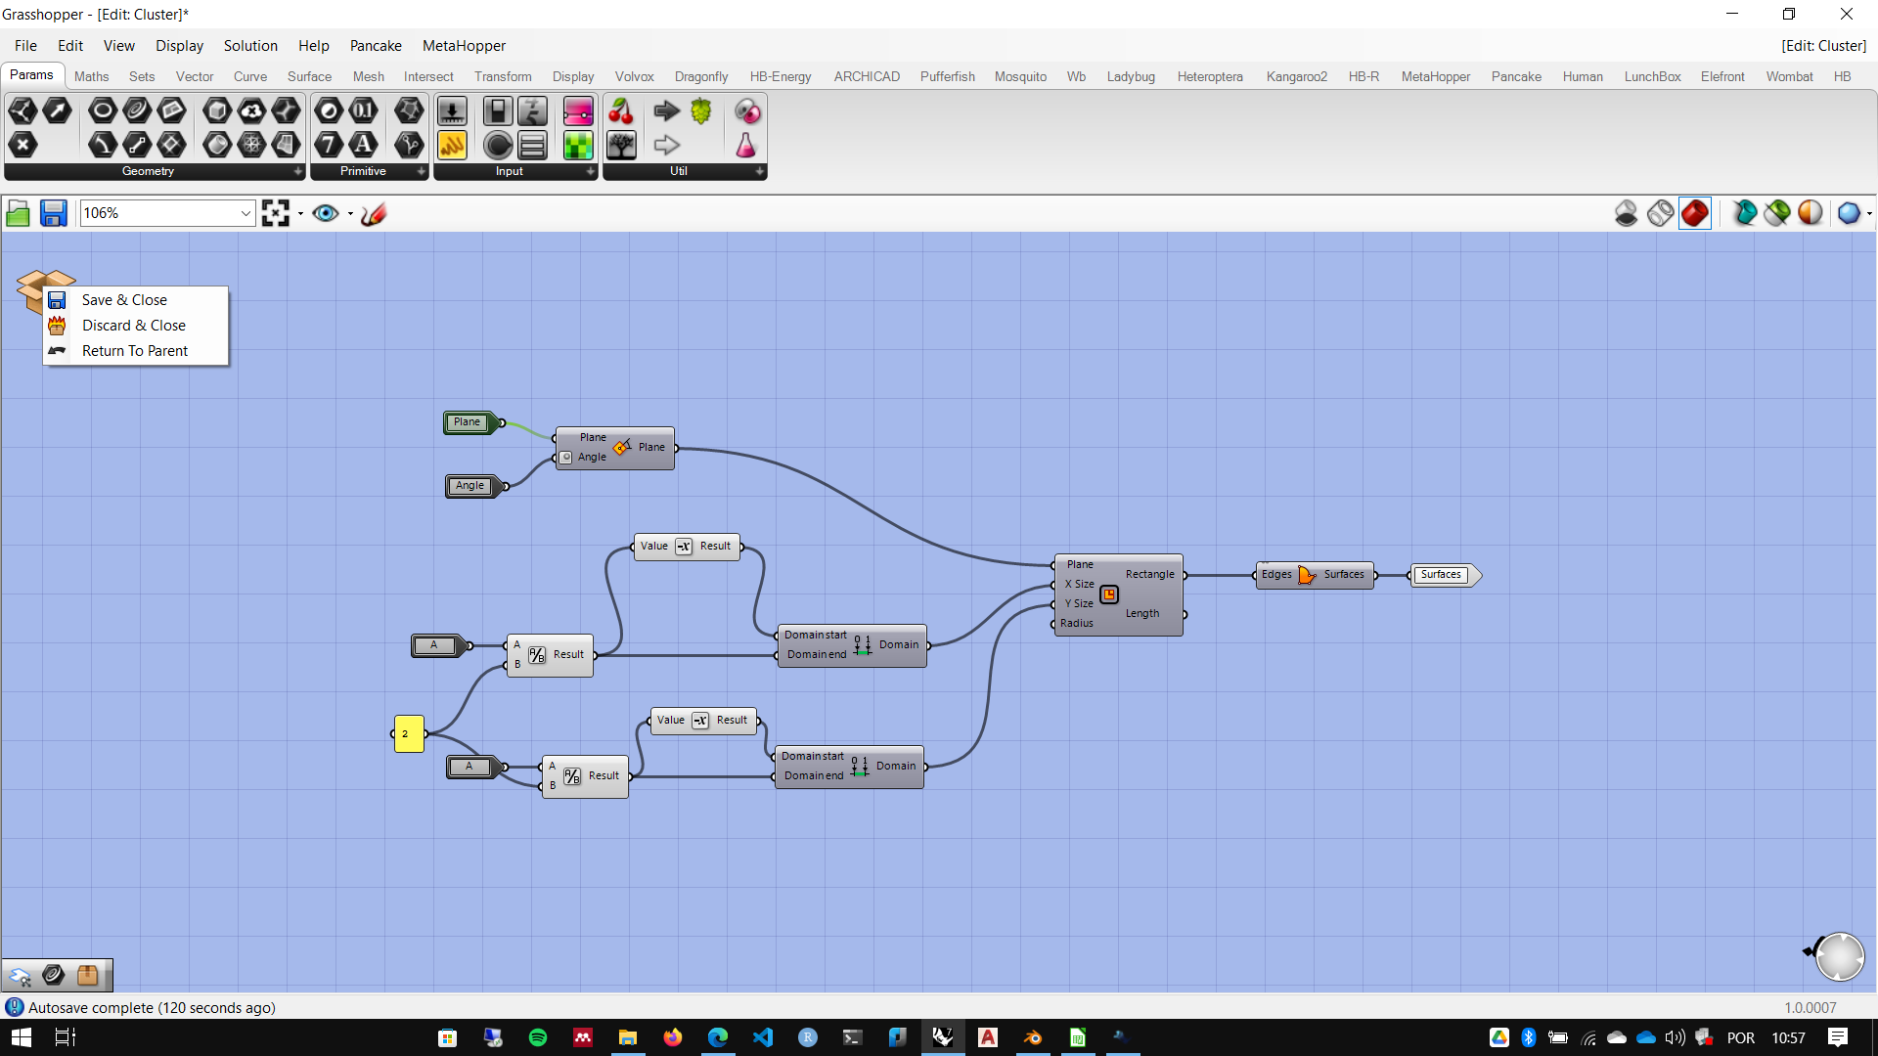Click the canvas compass navigation widget
The image size is (1878, 1056).
[1839, 955]
